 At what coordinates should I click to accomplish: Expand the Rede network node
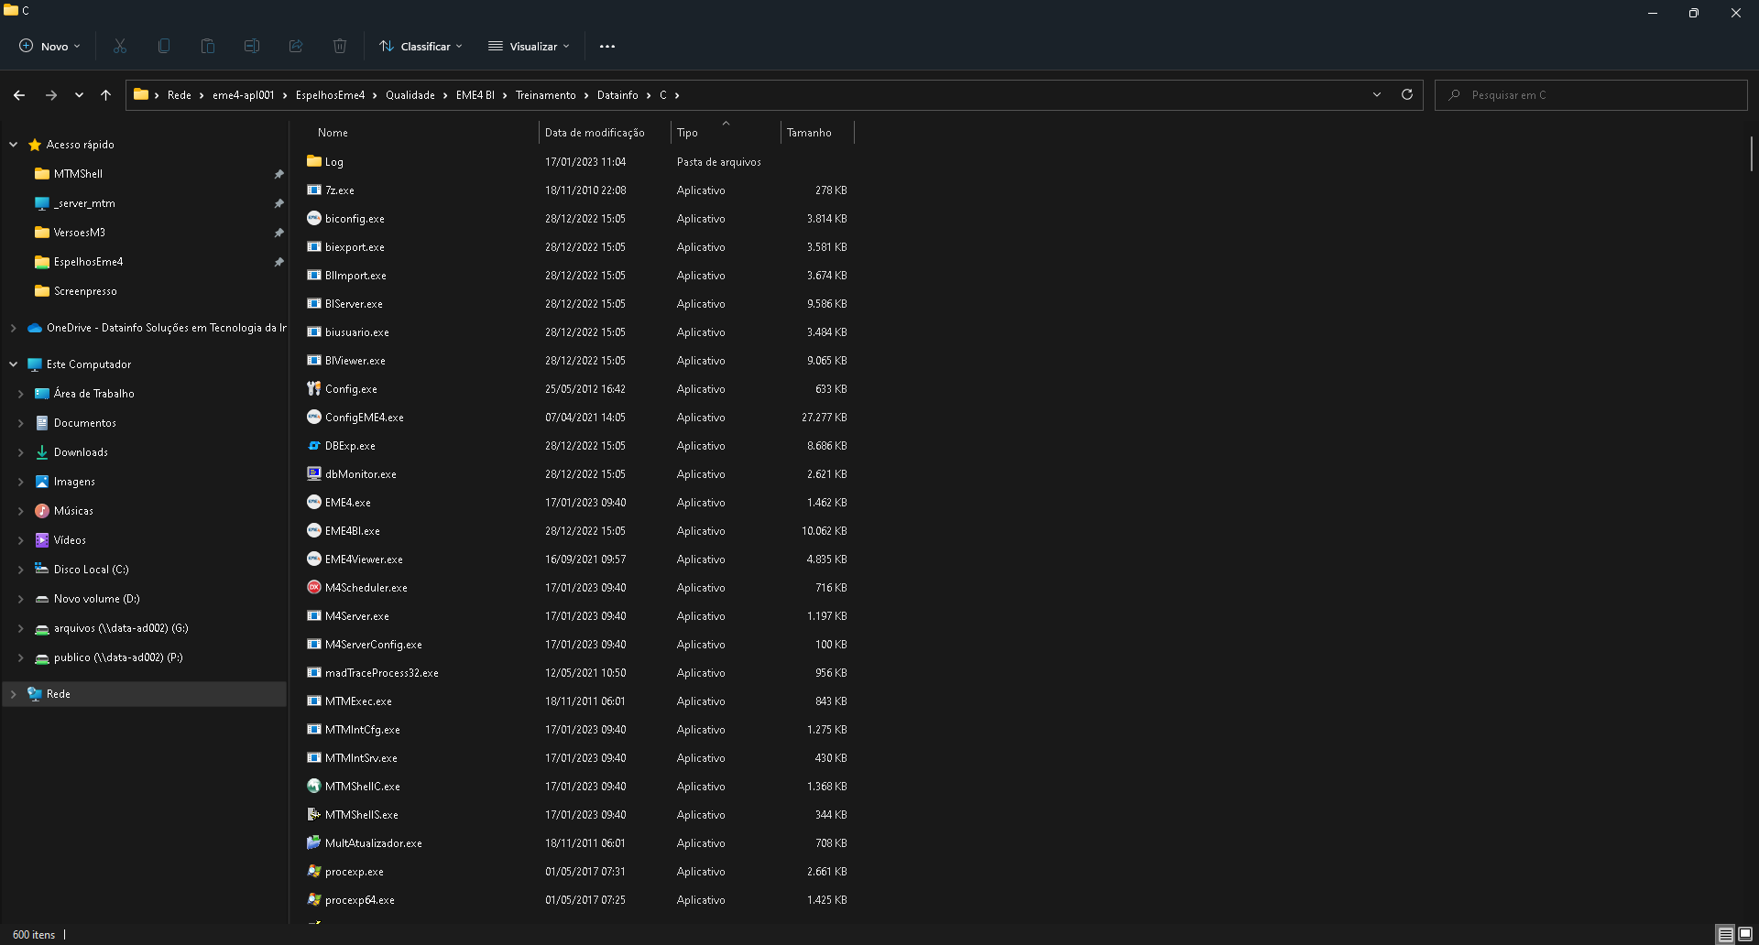point(14,694)
